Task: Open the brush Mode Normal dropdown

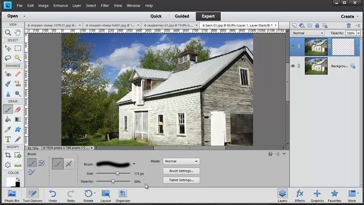Action: click(181, 161)
